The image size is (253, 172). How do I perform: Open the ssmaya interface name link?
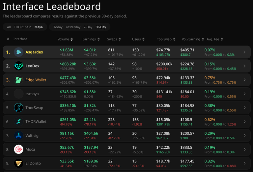click(32, 94)
